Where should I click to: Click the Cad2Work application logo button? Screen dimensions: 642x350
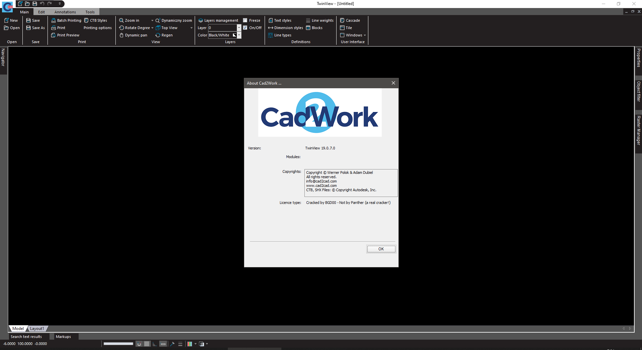point(7,6)
